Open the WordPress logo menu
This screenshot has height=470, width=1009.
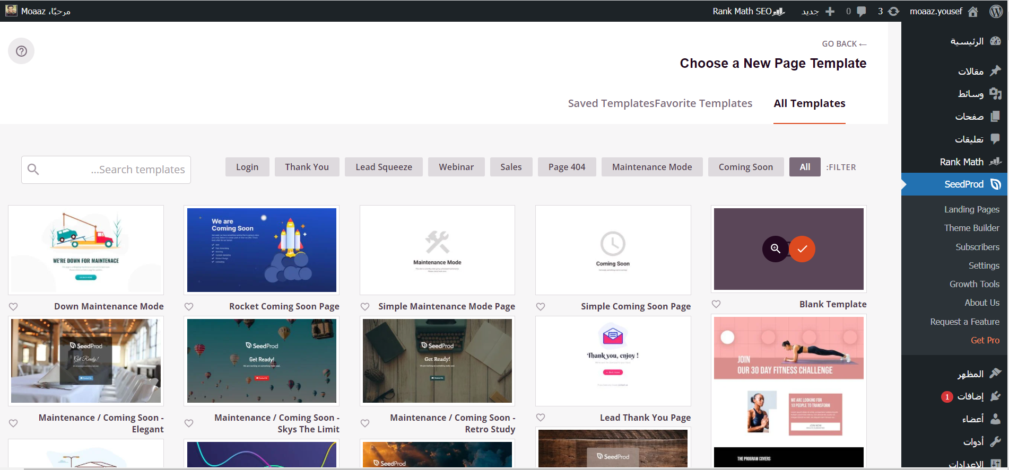(x=996, y=11)
